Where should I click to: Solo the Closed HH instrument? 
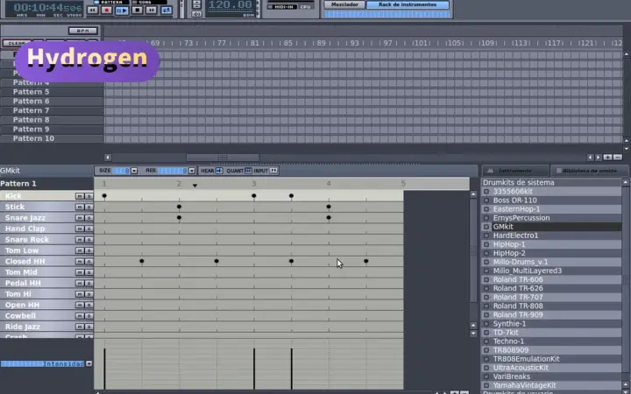pyautogui.click(x=89, y=261)
